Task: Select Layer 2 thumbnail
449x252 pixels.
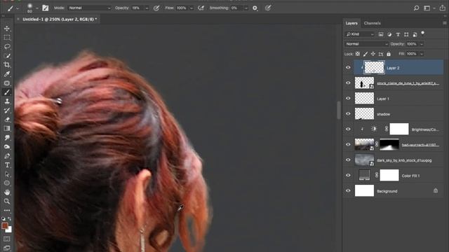Action: pos(374,68)
